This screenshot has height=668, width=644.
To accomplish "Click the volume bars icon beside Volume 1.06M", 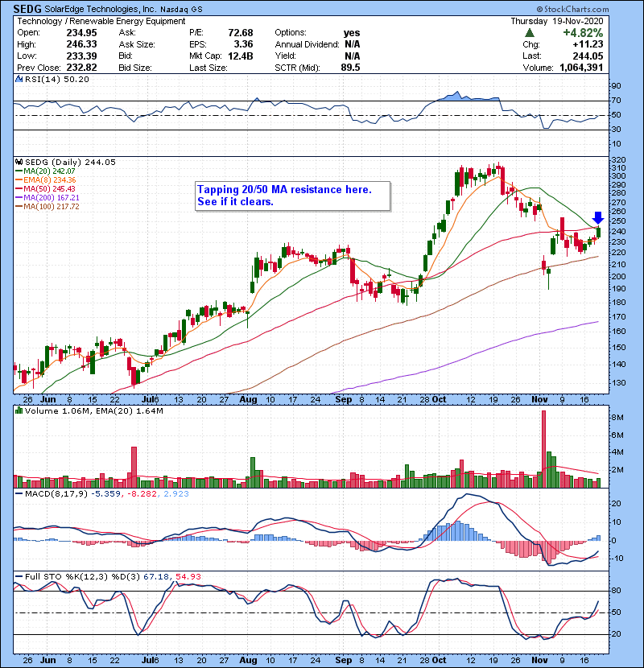I will click(19, 411).
